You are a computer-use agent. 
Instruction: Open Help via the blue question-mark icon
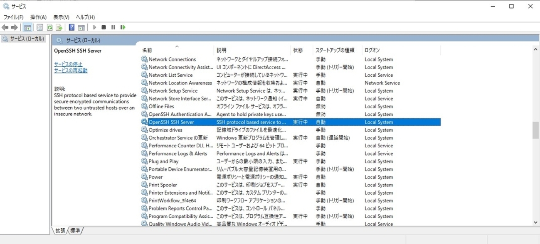[72, 27]
